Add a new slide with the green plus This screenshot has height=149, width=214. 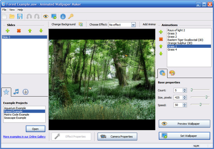(7, 31)
